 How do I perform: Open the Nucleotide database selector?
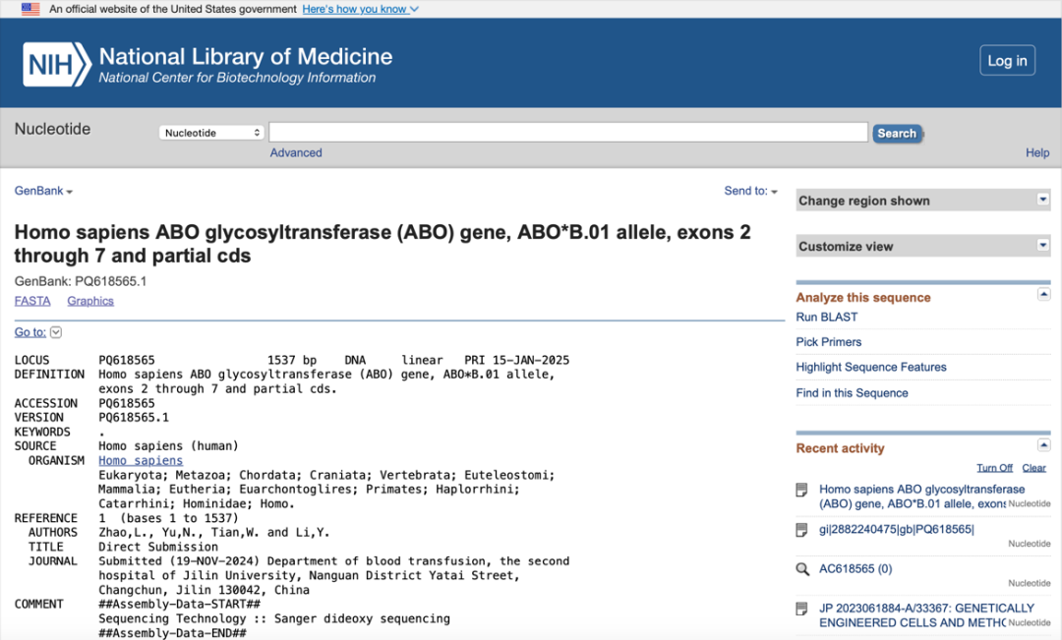coord(211,133)
